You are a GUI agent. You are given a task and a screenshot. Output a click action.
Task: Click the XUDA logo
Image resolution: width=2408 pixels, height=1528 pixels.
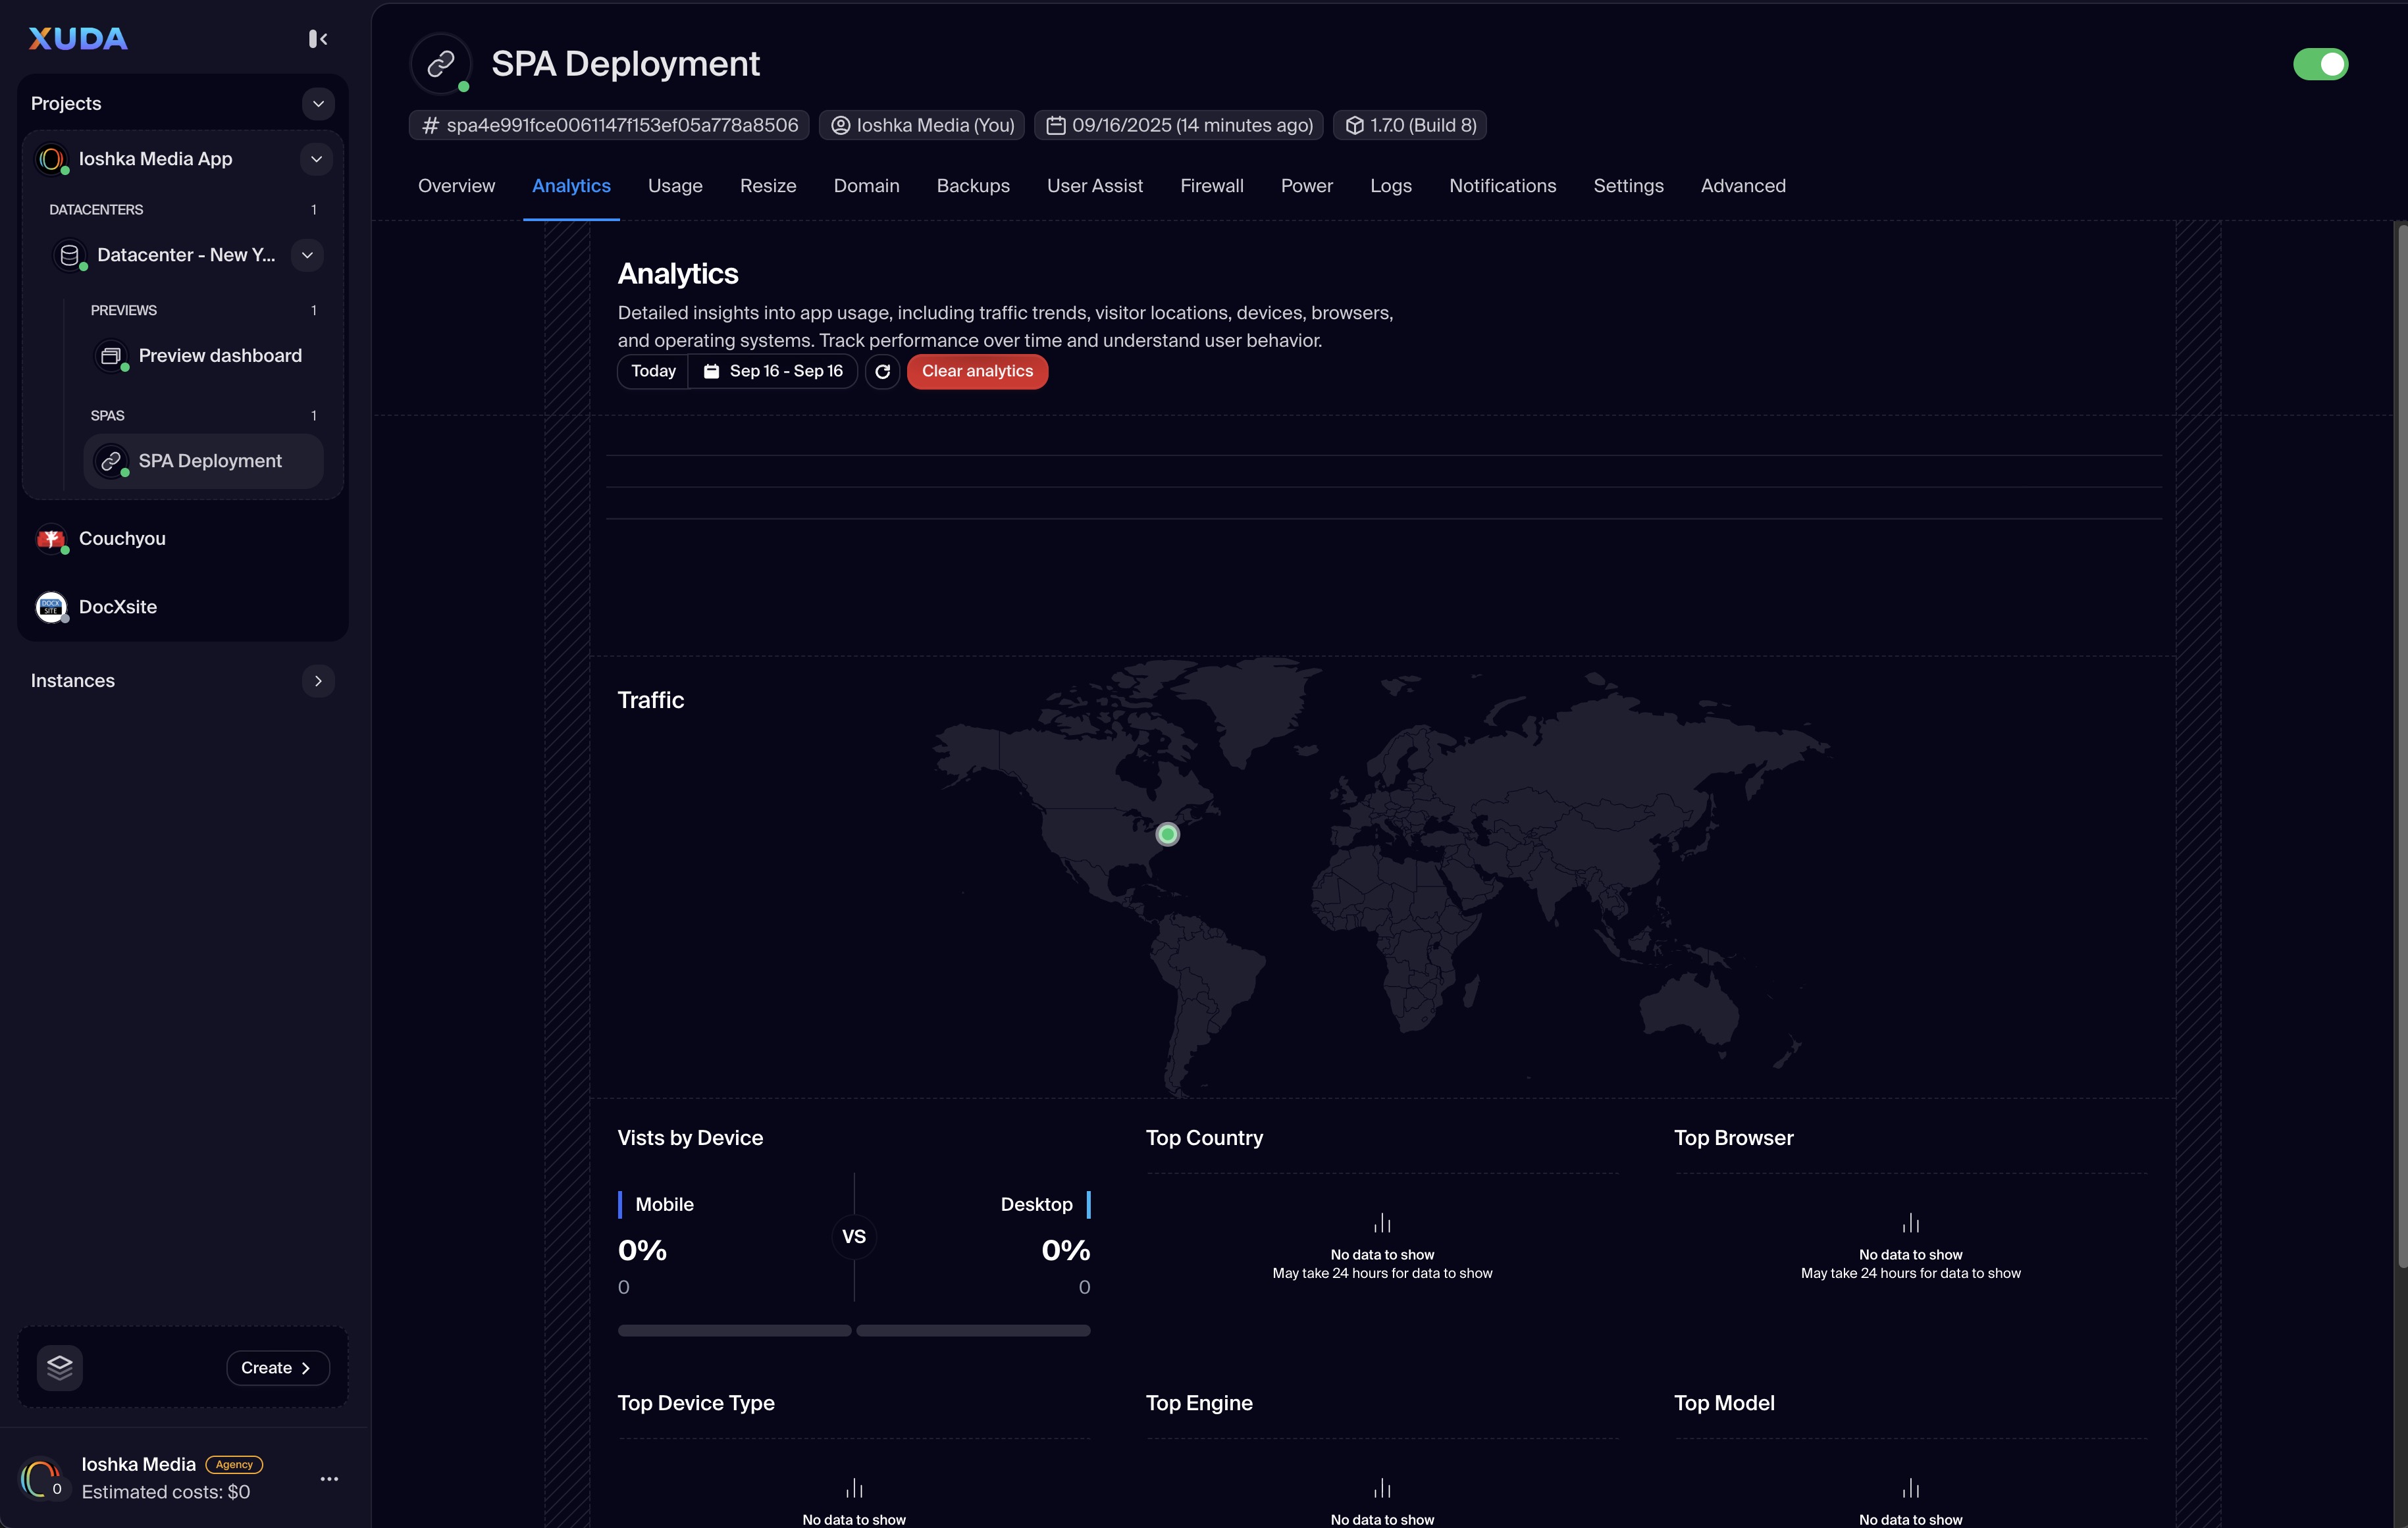(x=78, y=39)
